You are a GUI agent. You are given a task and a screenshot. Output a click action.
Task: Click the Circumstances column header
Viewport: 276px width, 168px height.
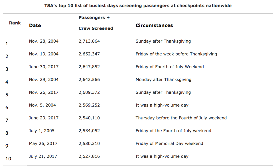[154, 26]
